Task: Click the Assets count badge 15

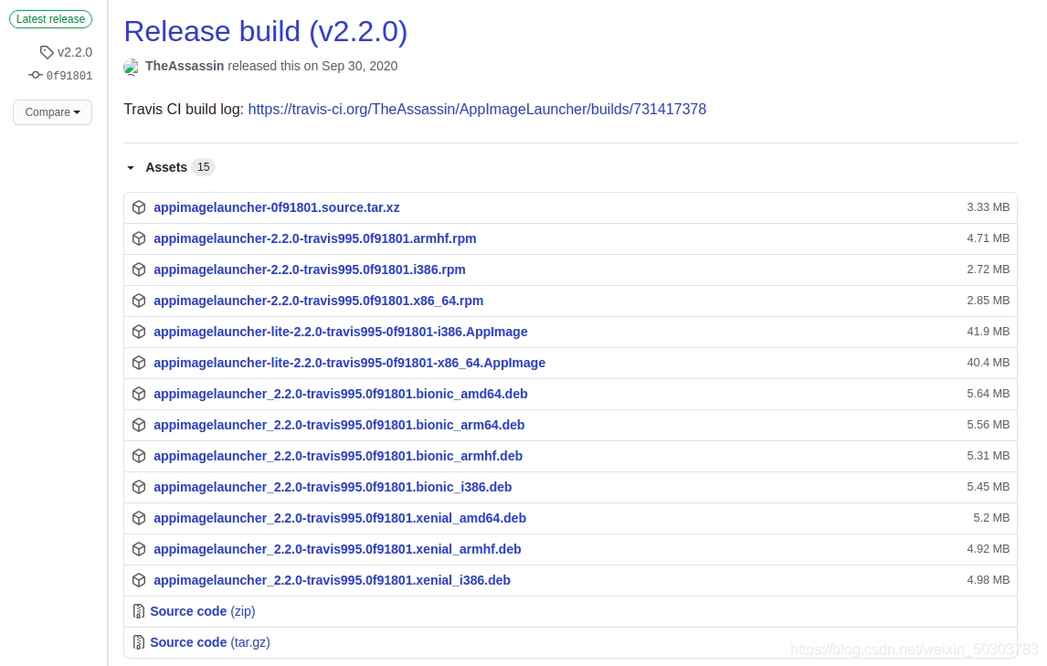Action: [x=203, y=167]
